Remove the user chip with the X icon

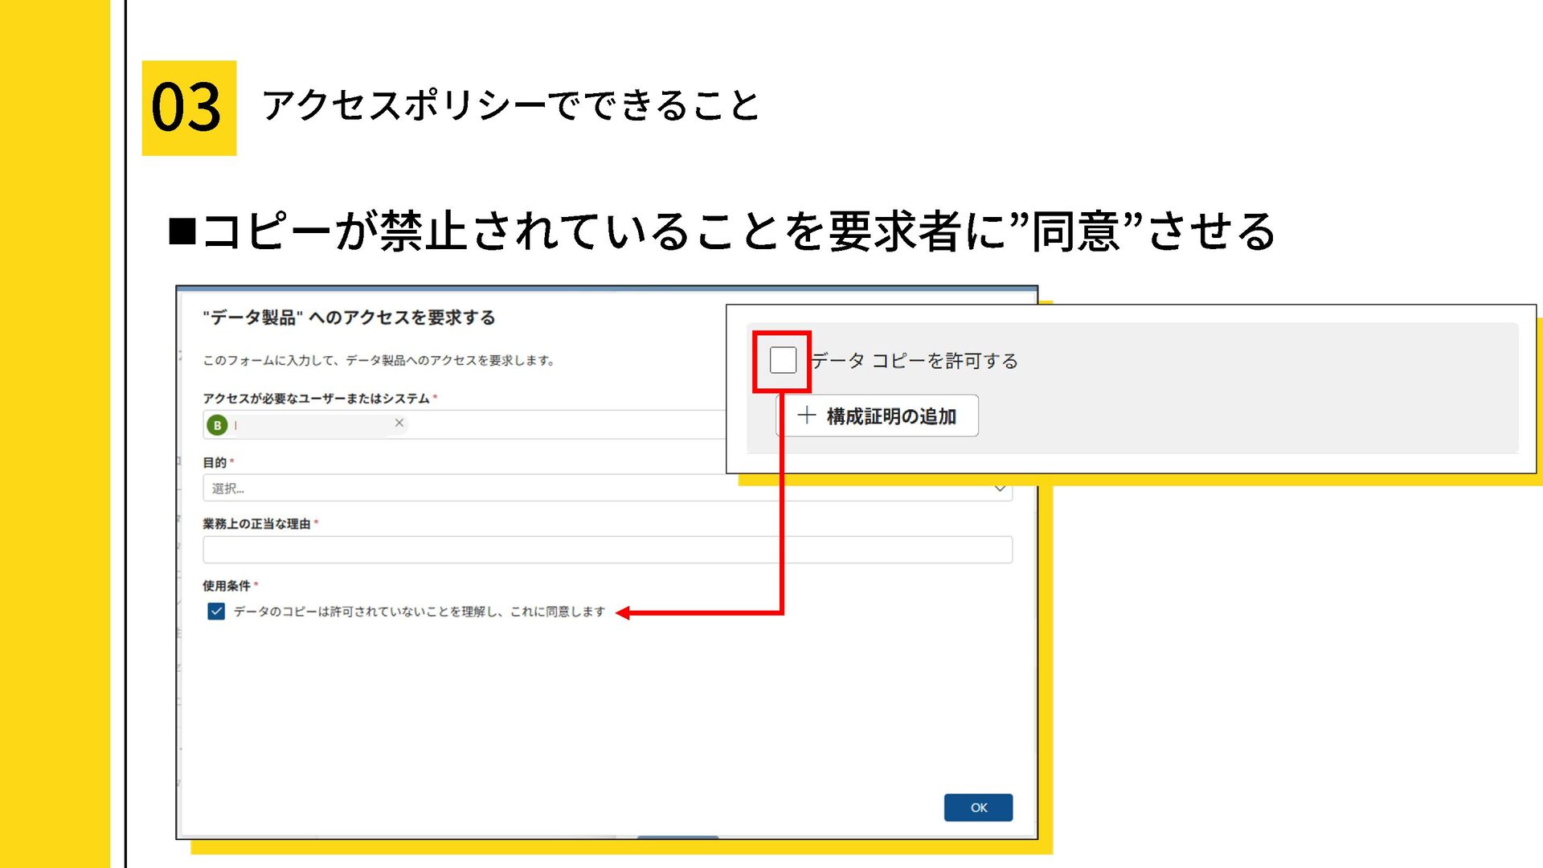[x=399, y=423]
